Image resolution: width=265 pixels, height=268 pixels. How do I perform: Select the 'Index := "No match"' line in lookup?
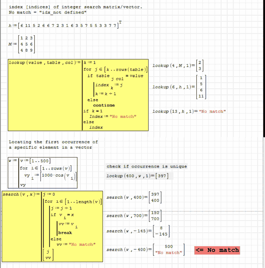[x=113, y=116]
